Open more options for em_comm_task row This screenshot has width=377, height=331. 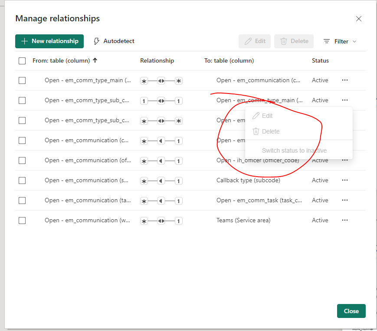click(x=345, y=200)
